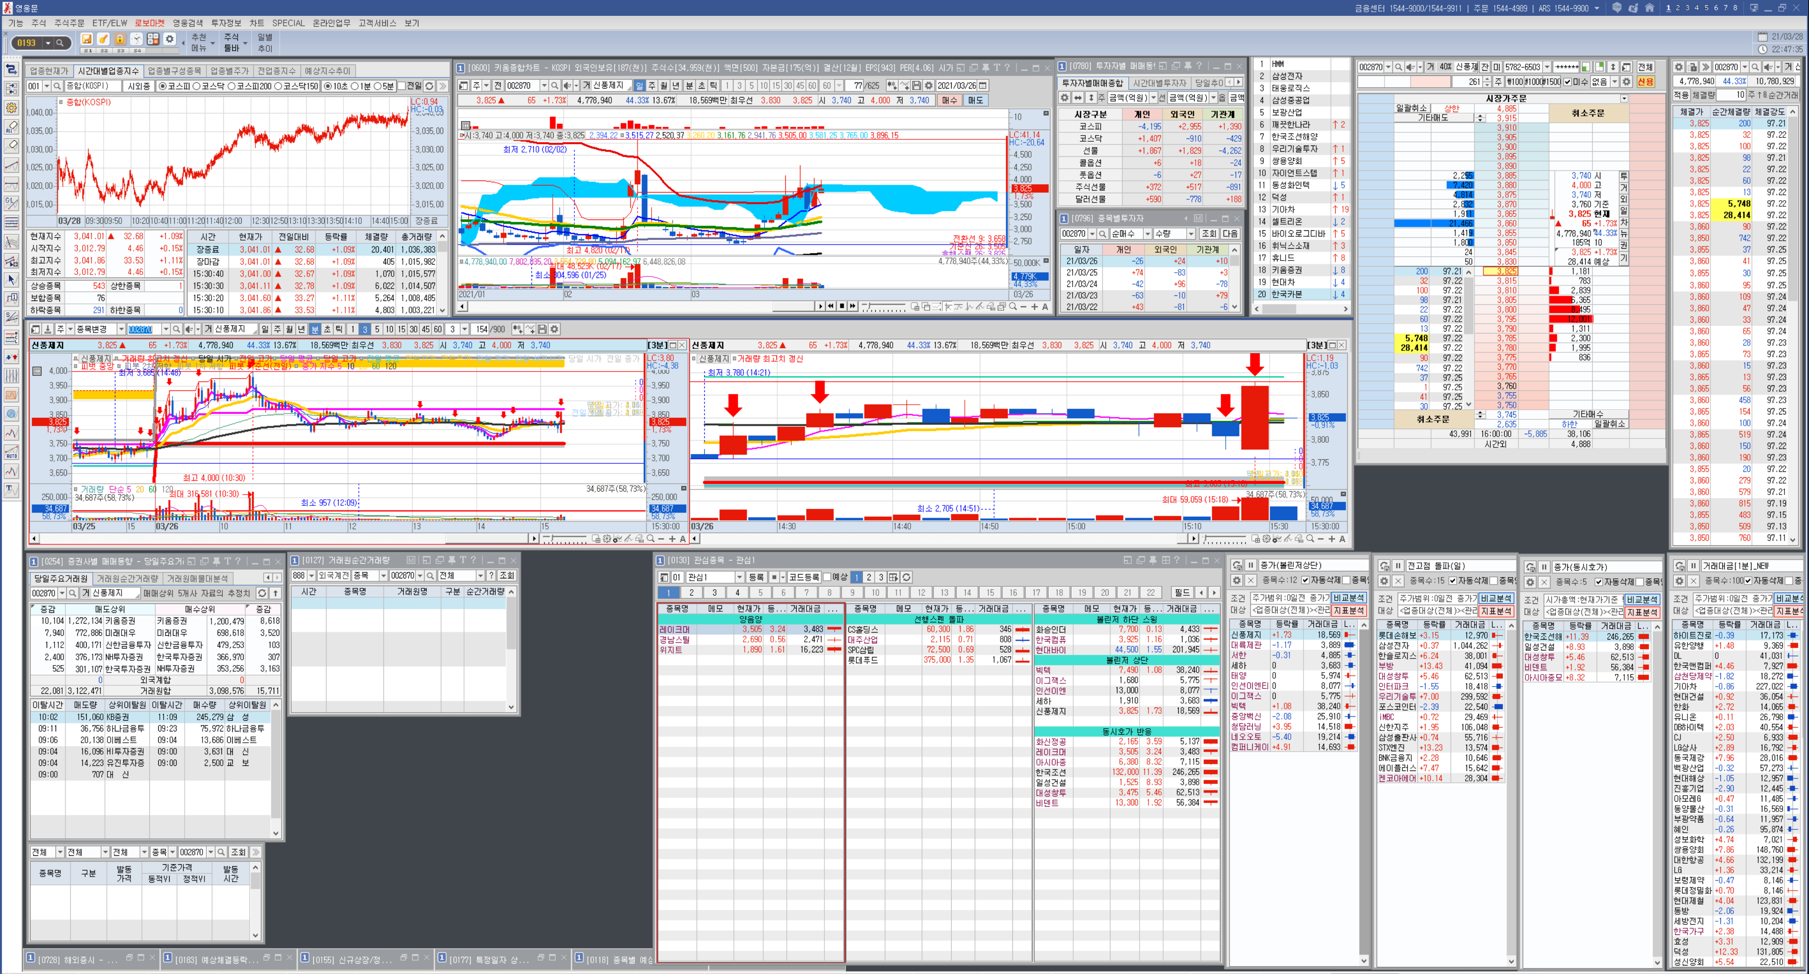Select the 1분 interval radio button
The image size is (1809, 974).
point(355,86)
